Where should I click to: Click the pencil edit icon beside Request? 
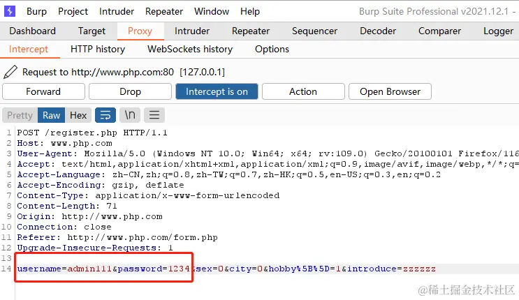pos(10,72)
